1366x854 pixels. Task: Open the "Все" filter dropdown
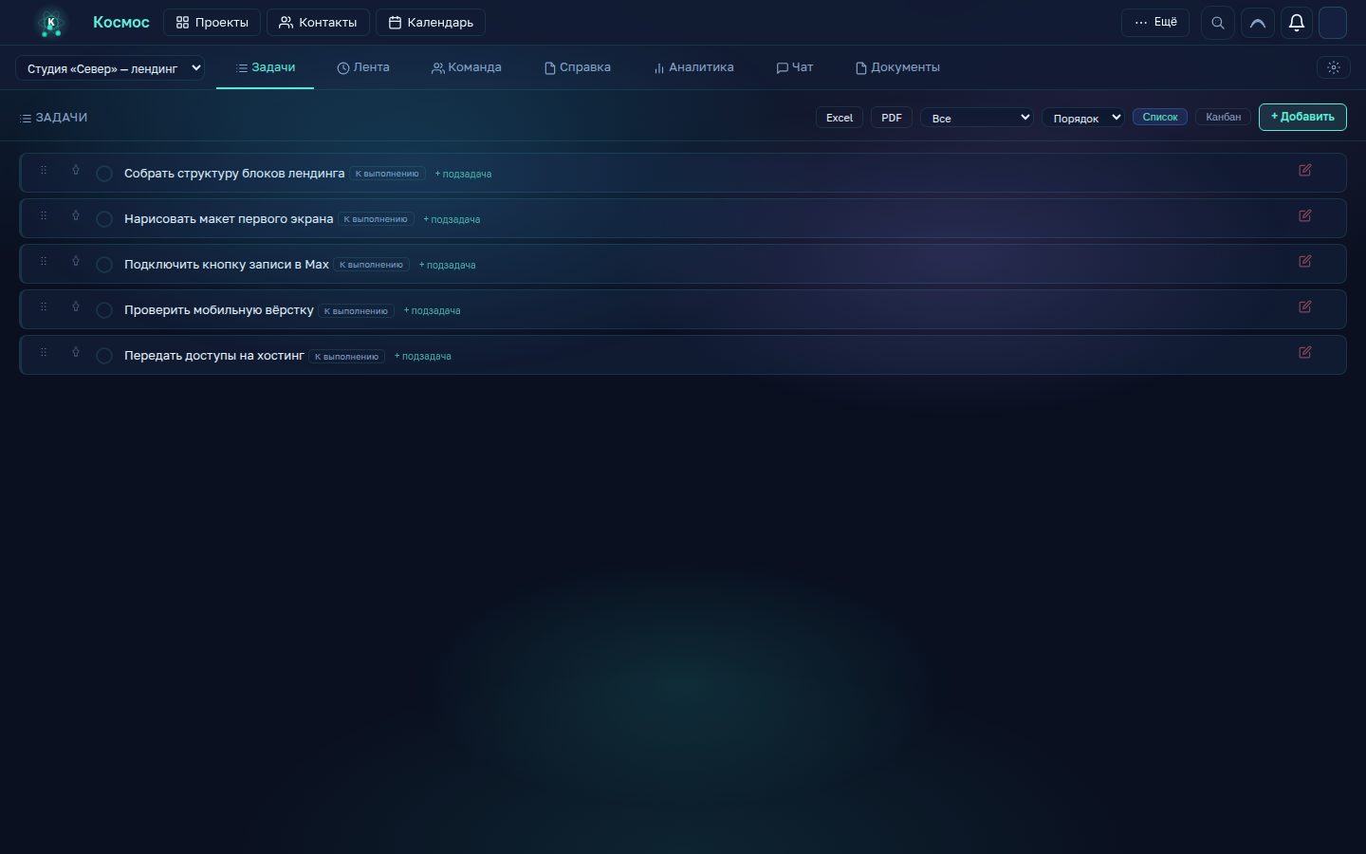pos(977,118)
